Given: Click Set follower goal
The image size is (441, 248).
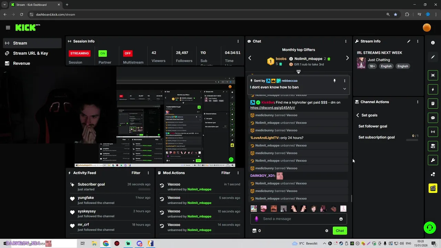Looking at the screenshot, I should tap(373, 126).
